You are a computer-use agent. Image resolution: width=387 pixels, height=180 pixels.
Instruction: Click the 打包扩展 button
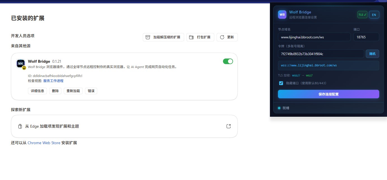200,37
